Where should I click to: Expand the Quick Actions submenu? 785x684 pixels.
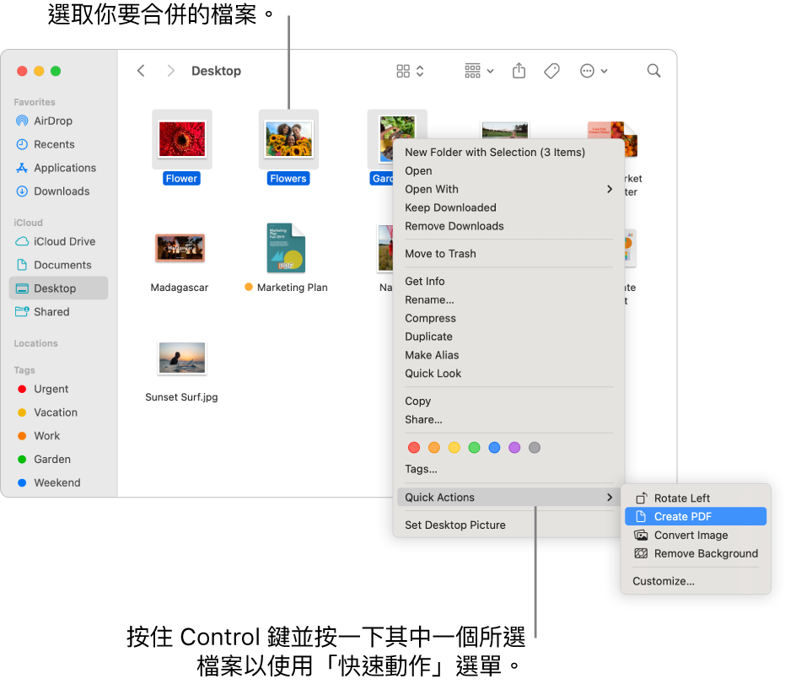coord(508,498)
